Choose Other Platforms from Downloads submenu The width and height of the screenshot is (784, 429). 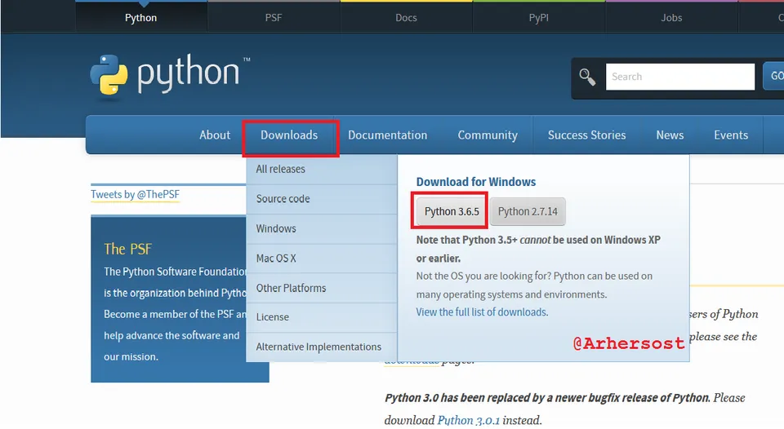click(x=322, y=288)
